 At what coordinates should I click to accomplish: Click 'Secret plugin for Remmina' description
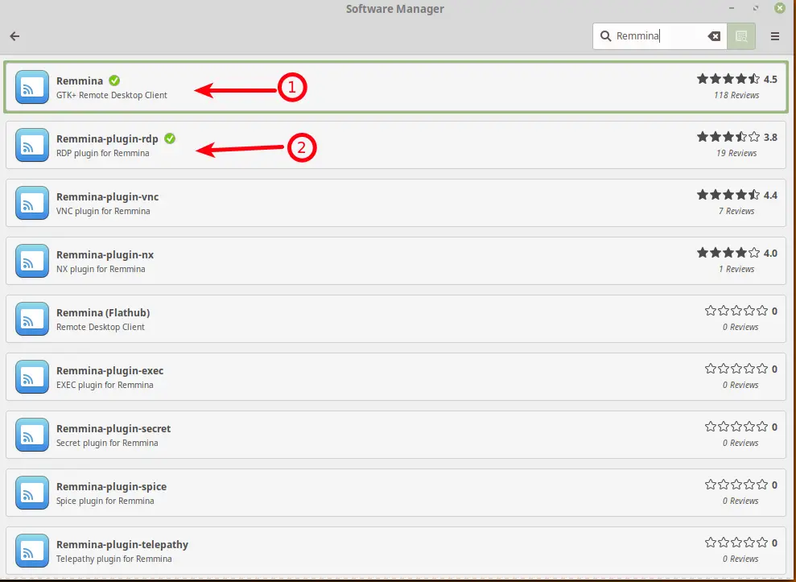[x=107, y=443]
